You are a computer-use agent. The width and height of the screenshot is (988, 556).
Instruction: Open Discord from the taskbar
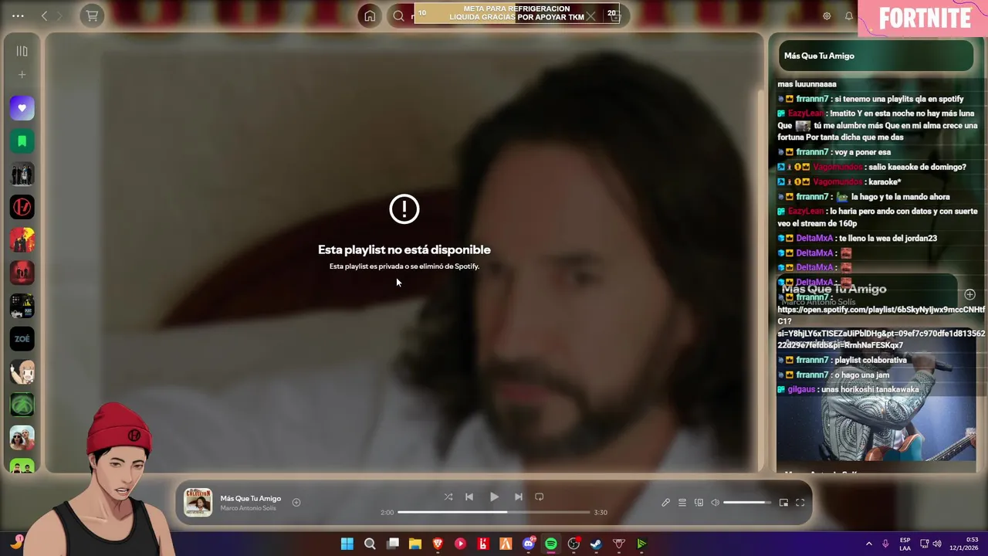pos(529,544)
